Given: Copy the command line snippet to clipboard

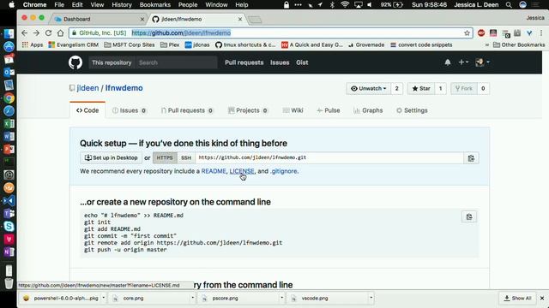Looking at the screenshot, I should click(x=469, y=216).
